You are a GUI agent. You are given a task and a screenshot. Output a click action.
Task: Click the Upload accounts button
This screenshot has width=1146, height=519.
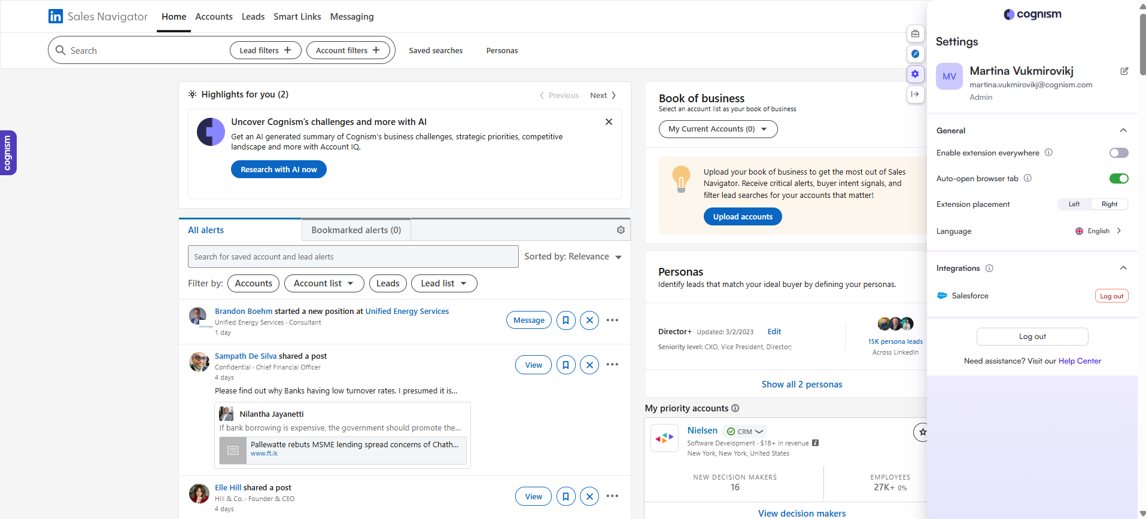[742, 217]
